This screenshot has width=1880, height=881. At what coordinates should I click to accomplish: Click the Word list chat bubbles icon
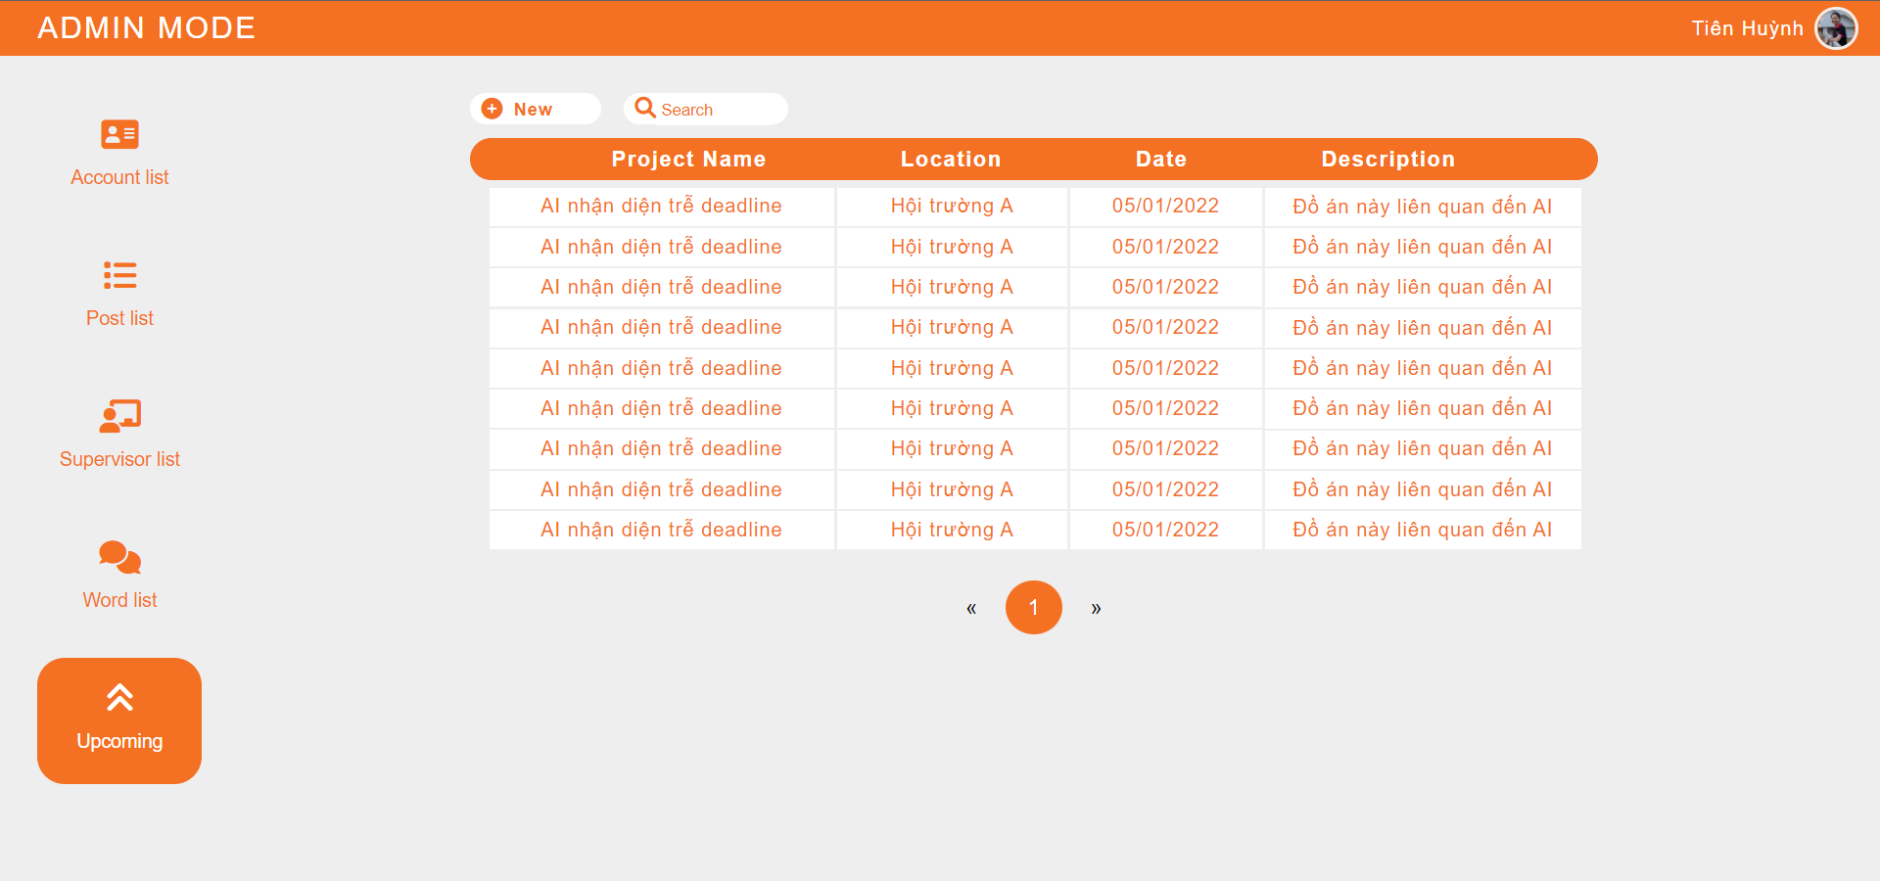point(119,557)
